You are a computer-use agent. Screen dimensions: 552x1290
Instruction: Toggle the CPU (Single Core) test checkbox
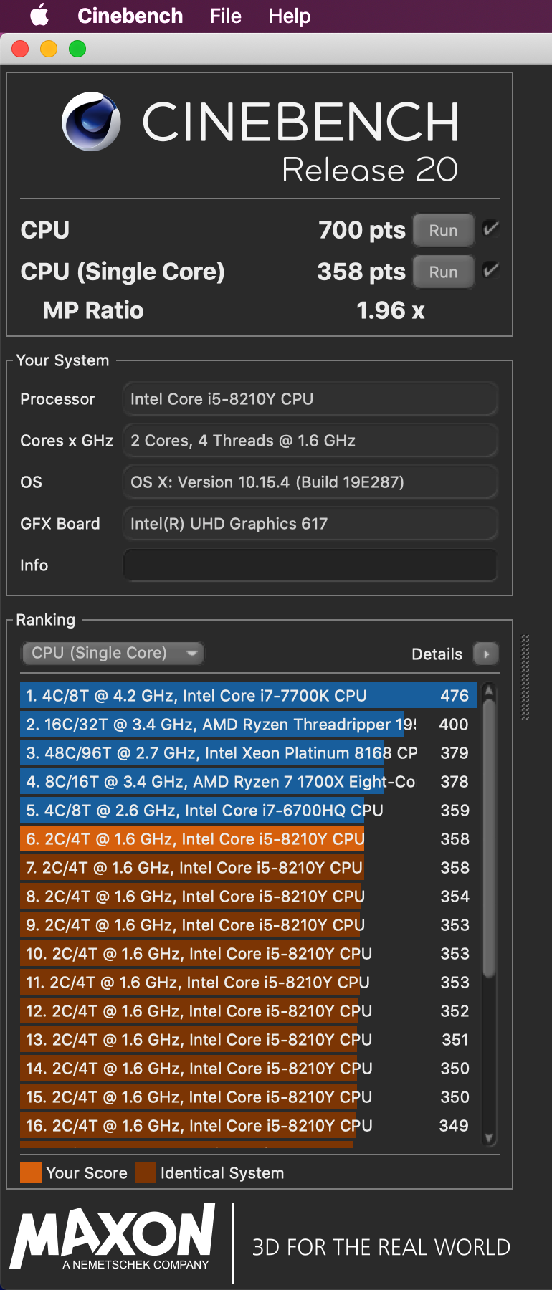(491, 271)
